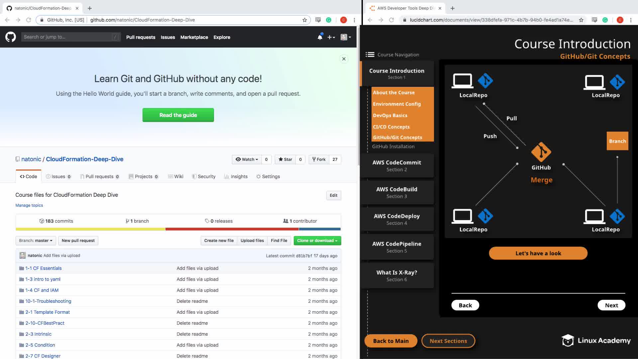Open the 1-1 CF Essentials folder
Image resolution: width=638 pixels, height=359 pixels.
click(43, 268)
